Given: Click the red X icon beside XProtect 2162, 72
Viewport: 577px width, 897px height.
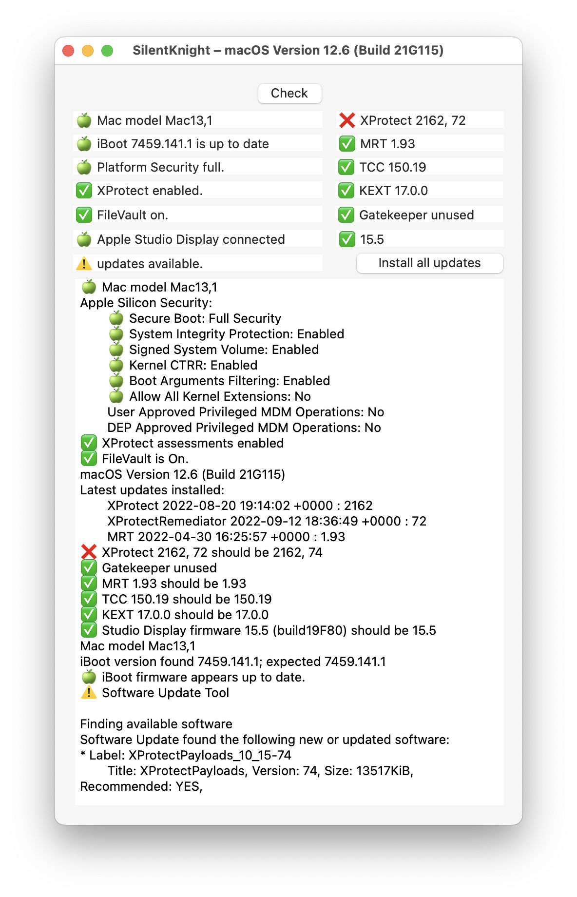Looking at the screenshot, I should 346,120.
